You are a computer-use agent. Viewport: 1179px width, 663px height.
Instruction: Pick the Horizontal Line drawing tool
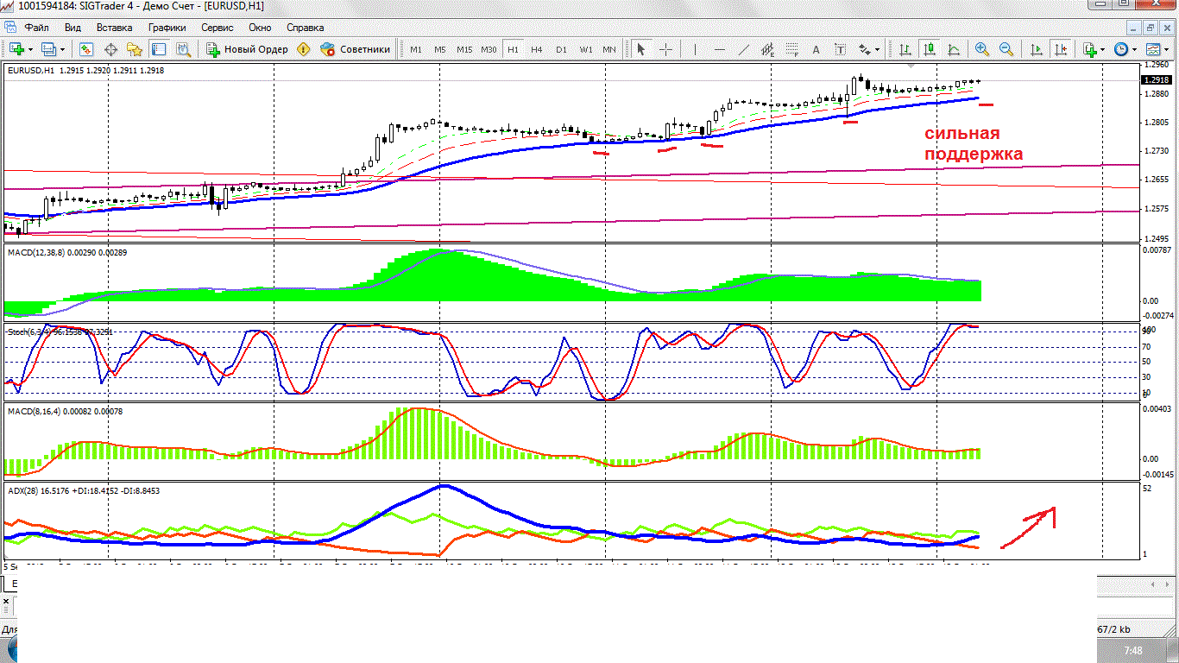pyautogui.click(x=720, y=49)
